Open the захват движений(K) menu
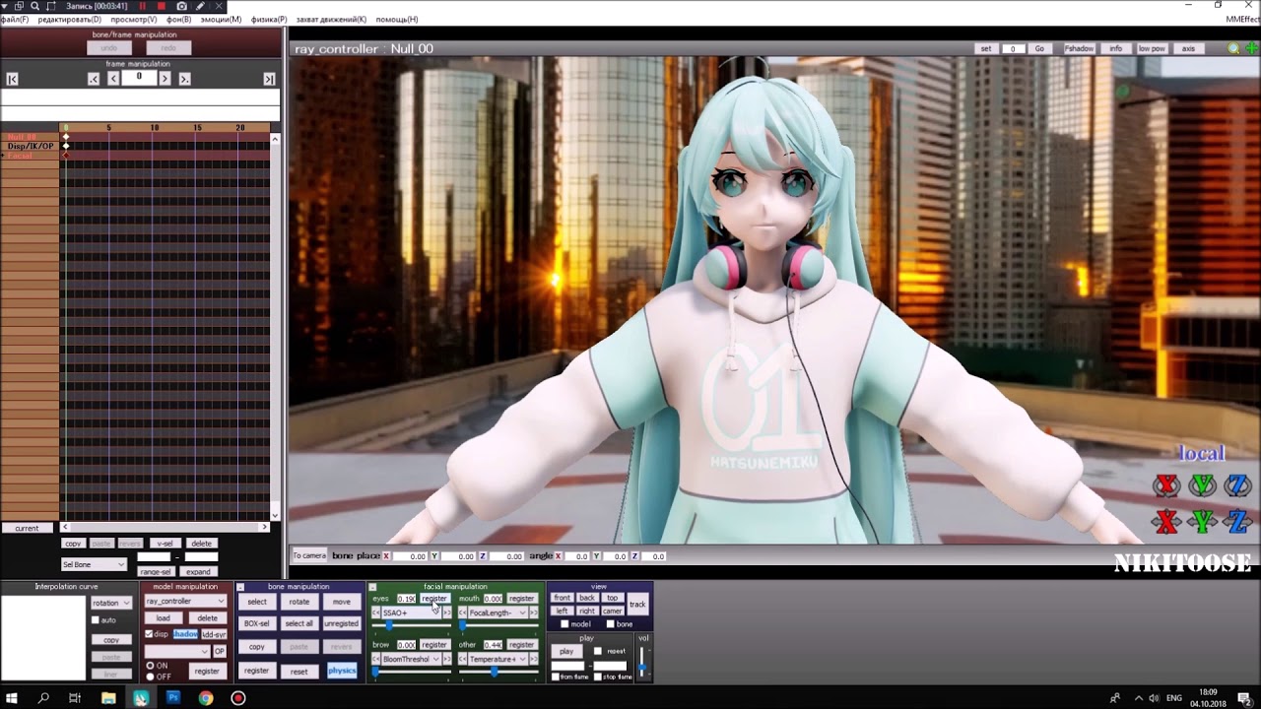Viewport: 1261px width, 709px height. pos(331,20)
